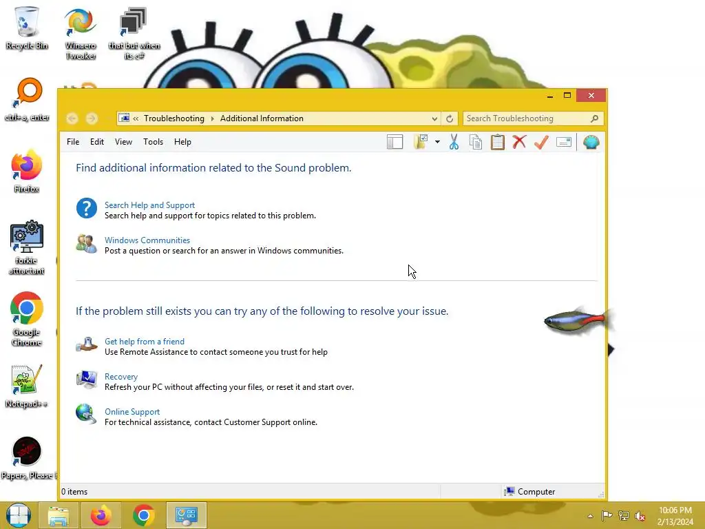Show hidden tray icons arrow
This screenshot has height=529, width=705.
click(x=590, y=516)
